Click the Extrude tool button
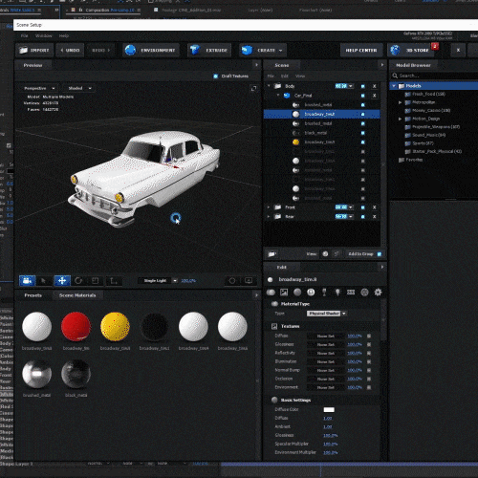This screenshot has width=478, height=478. (x=209, y=51)
